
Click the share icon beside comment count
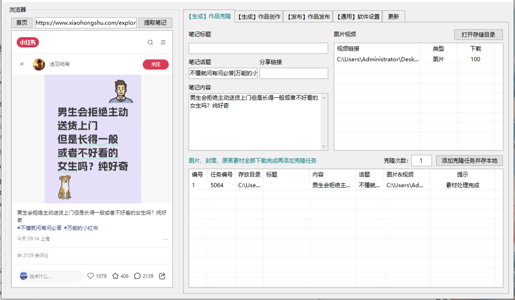click(x=162, y=276)
